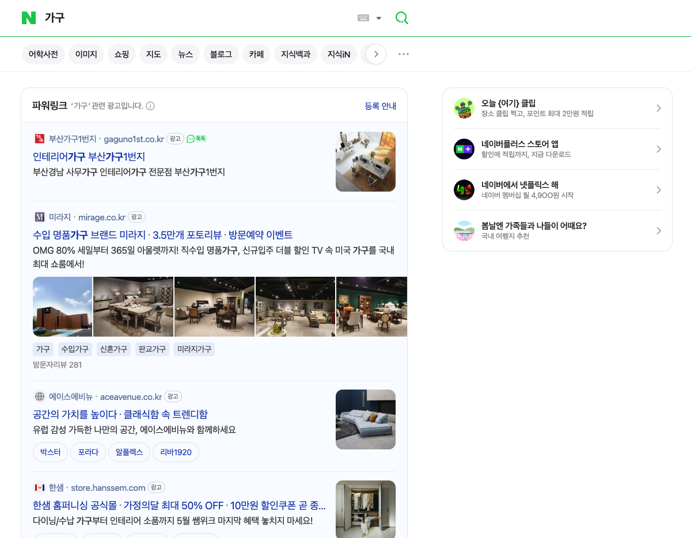
Task: Click the 한샘 wardrobe thumbnail
Action: (366, 509)
